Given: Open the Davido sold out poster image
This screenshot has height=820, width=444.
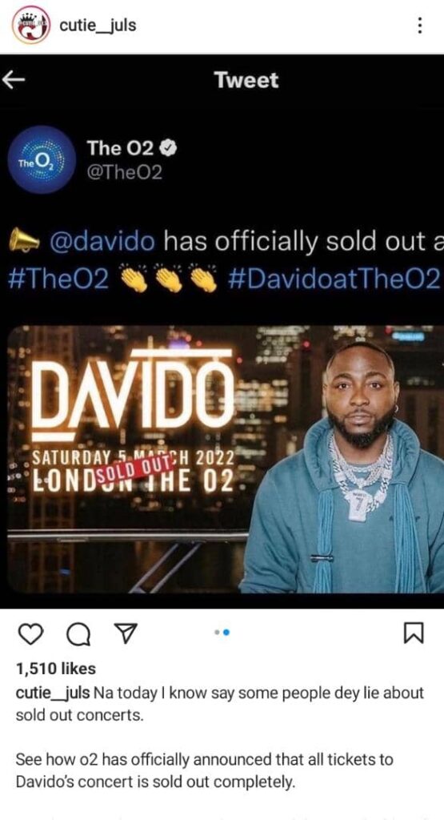Looking at the screenshot, I should coord(226,459).
